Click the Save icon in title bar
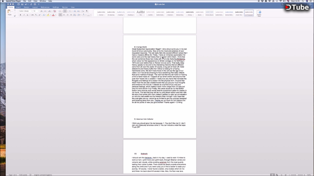The width and height of the screenshot is (314, 176). pos(22,4)
